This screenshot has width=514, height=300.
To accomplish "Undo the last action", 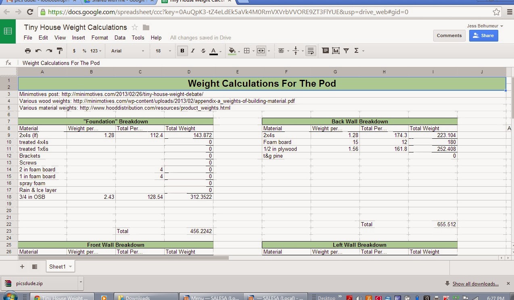I will click(38, 51).
